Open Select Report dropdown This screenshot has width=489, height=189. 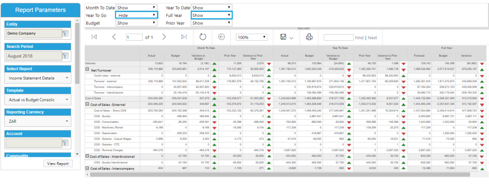(x=38, y=78)
